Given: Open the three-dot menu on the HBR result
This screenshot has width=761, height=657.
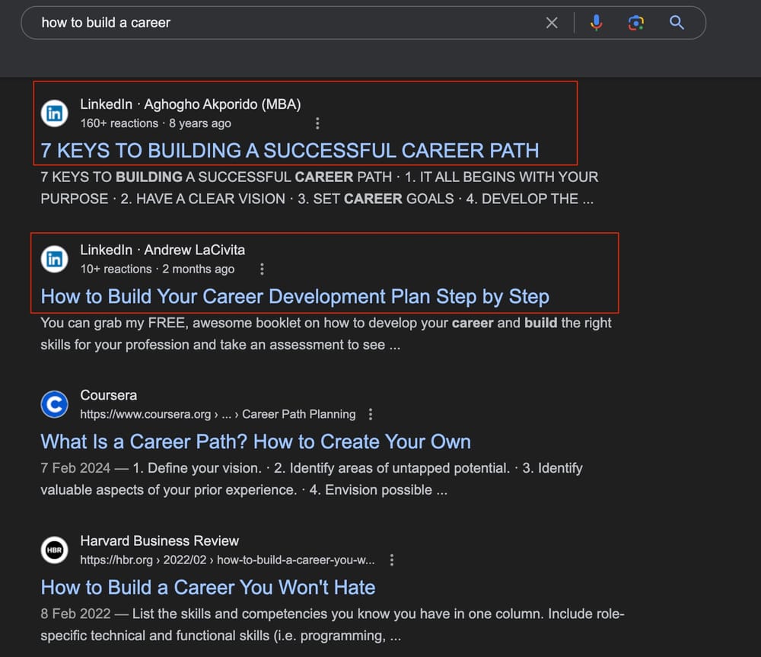Looking at the screenshot, I should tap(392, 560).
